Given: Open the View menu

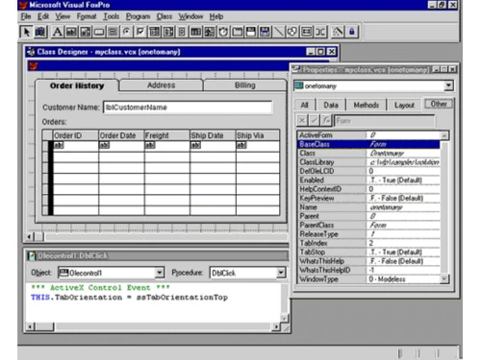Looking at the screenshot, I should [x=63, y=16].
